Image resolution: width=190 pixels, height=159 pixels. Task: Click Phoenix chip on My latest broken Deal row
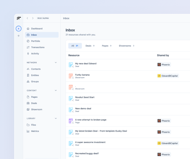tap(164, 132)
